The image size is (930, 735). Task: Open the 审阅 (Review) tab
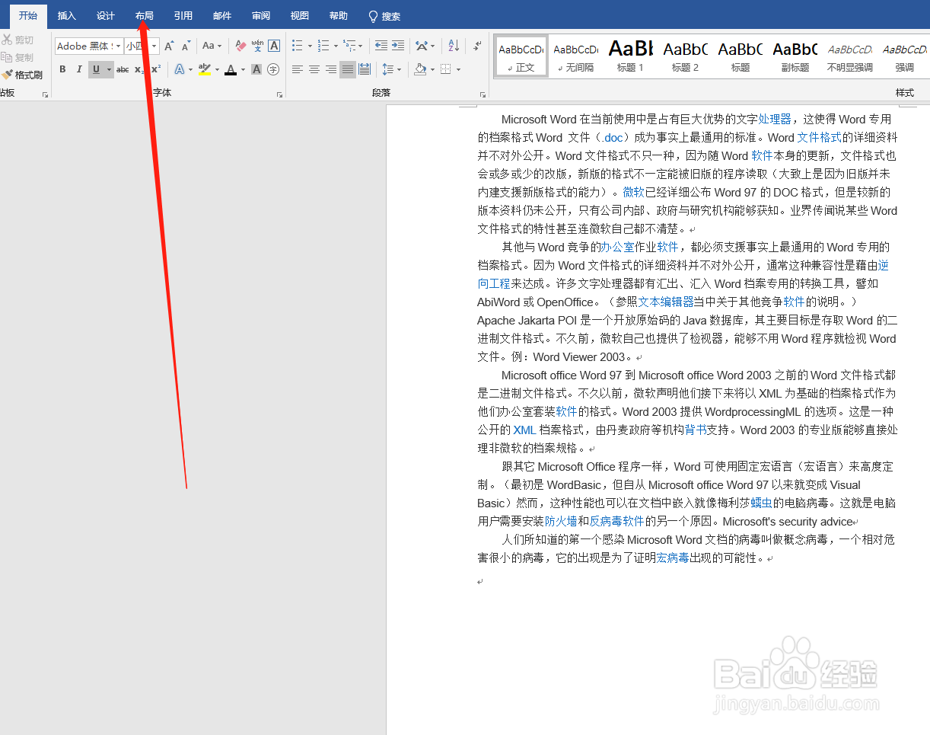[x=261, y=16]
